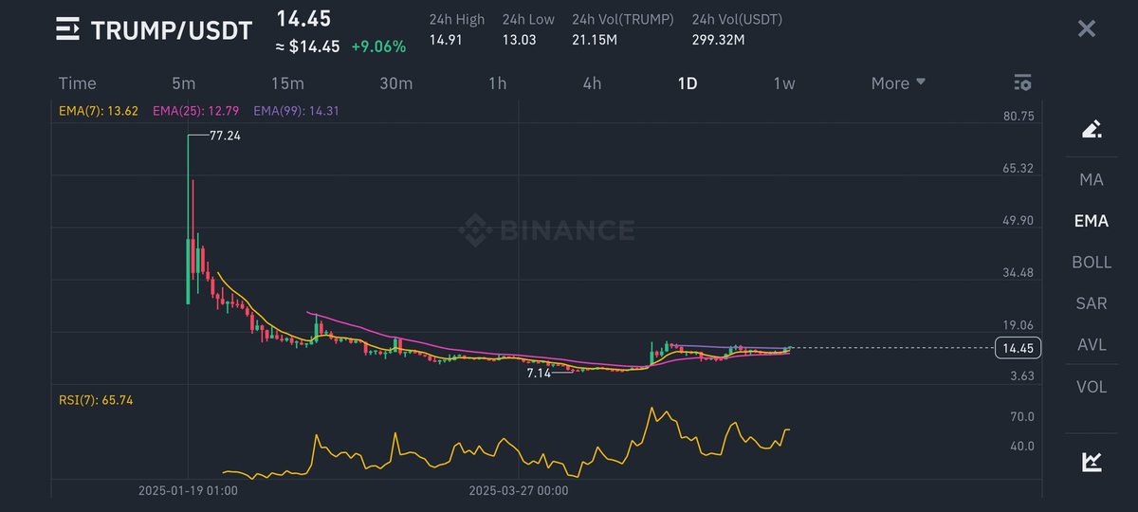The image size is (1138, 512).
Task: Toggle the EMA indicator
Action: click(x=1092, y=221)
